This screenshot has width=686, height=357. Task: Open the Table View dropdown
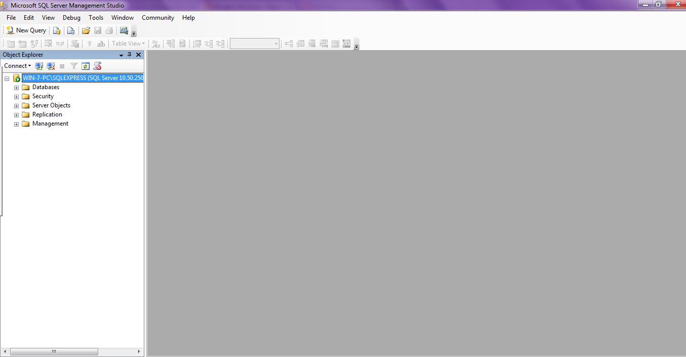(128, 44)
